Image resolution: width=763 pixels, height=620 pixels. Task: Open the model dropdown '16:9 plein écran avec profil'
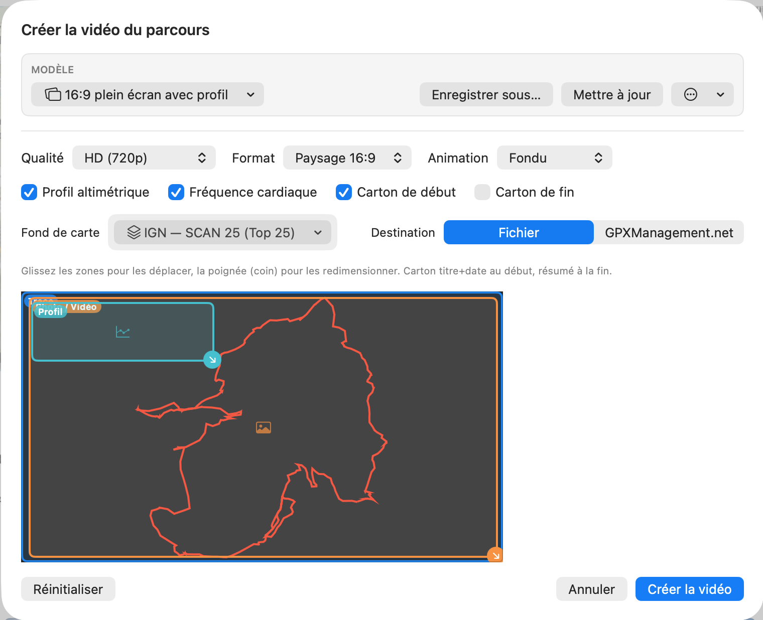[x=147, y=94]
